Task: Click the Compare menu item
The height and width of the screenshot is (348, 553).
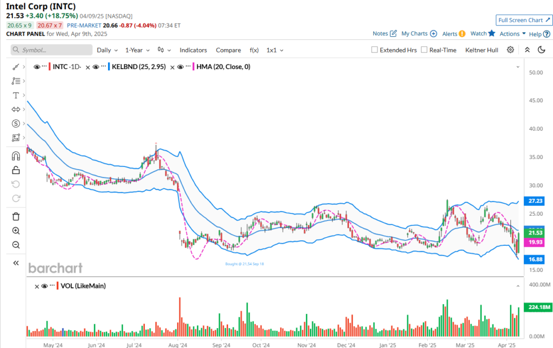Action: (228, 50)
